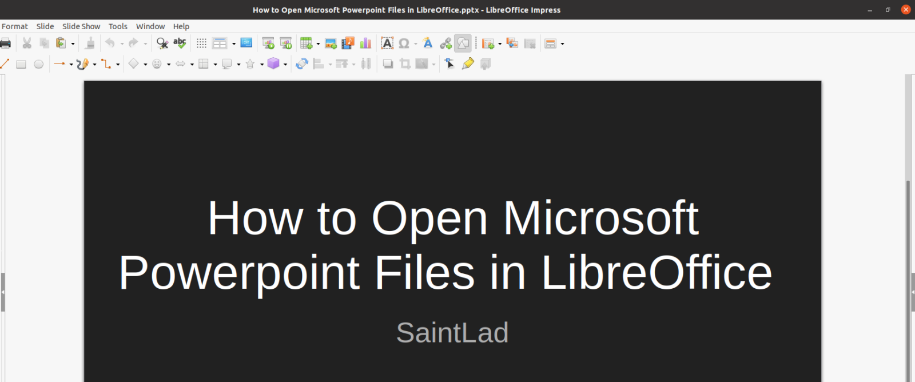Select the Basic Shapes diamond tool

[133, 64]
